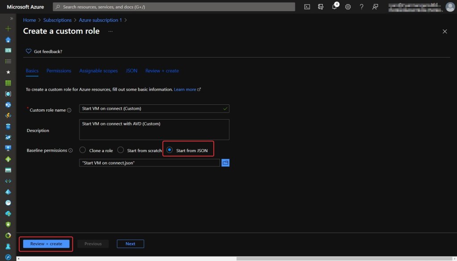Click the Next button
The image size is (457, 261).
click(x=130, y=244)
